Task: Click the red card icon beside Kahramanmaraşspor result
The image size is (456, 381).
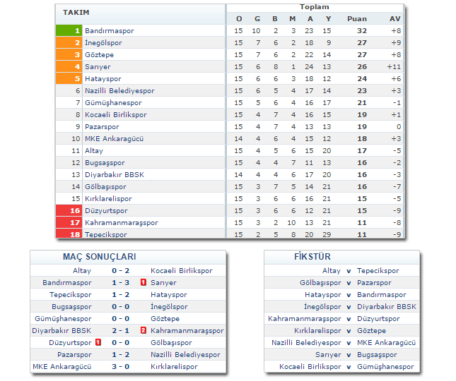Action: coord(144,330)
